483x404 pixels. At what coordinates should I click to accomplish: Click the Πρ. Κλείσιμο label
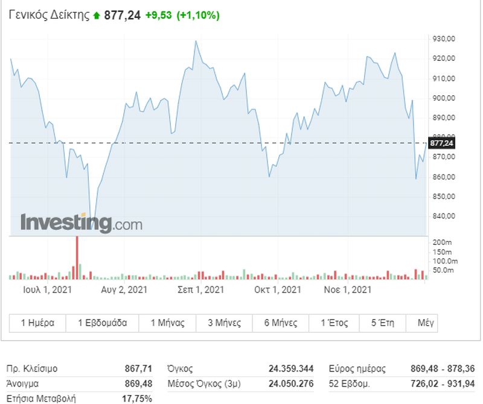32,368
